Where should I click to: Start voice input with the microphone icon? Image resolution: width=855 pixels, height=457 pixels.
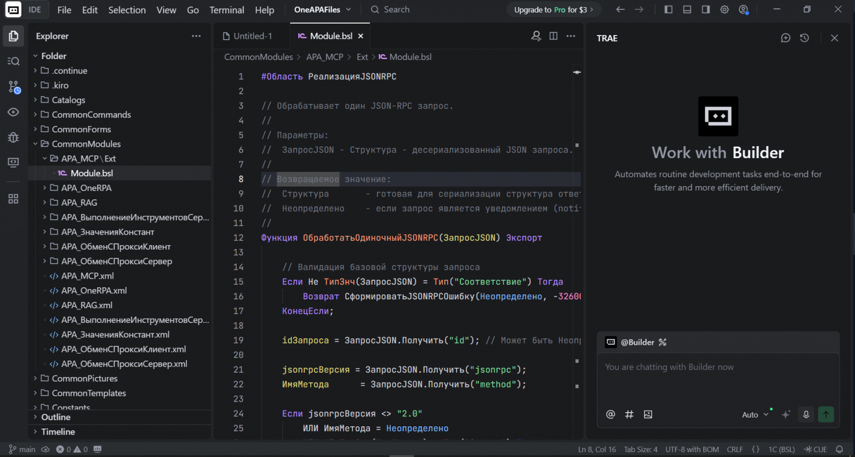coord(806,414)
